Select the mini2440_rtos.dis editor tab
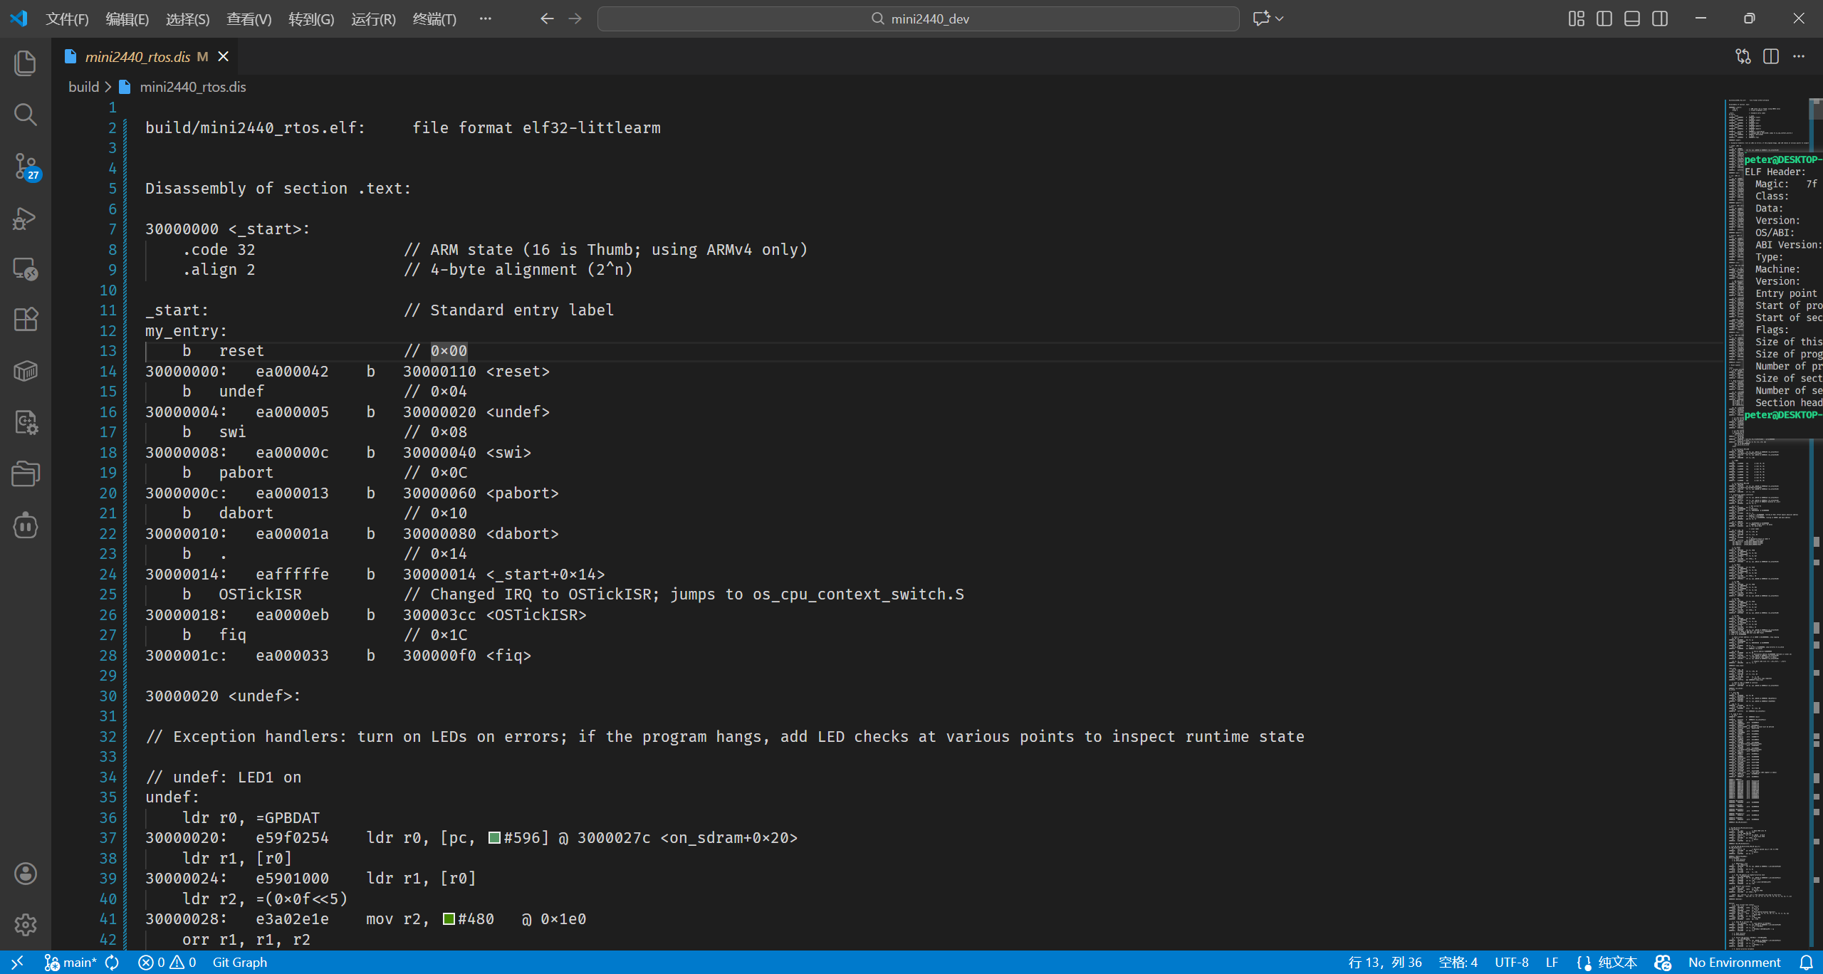This screenshot has width=1823, height=974. [x=137, y=57]
